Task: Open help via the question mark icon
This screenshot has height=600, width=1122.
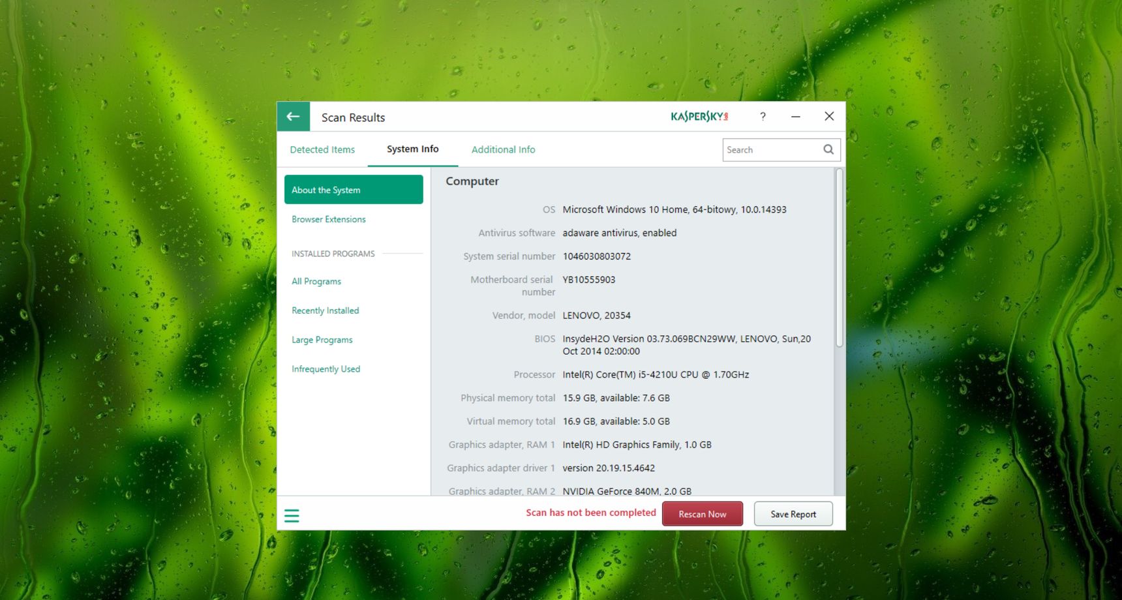Action: point(763,117)
